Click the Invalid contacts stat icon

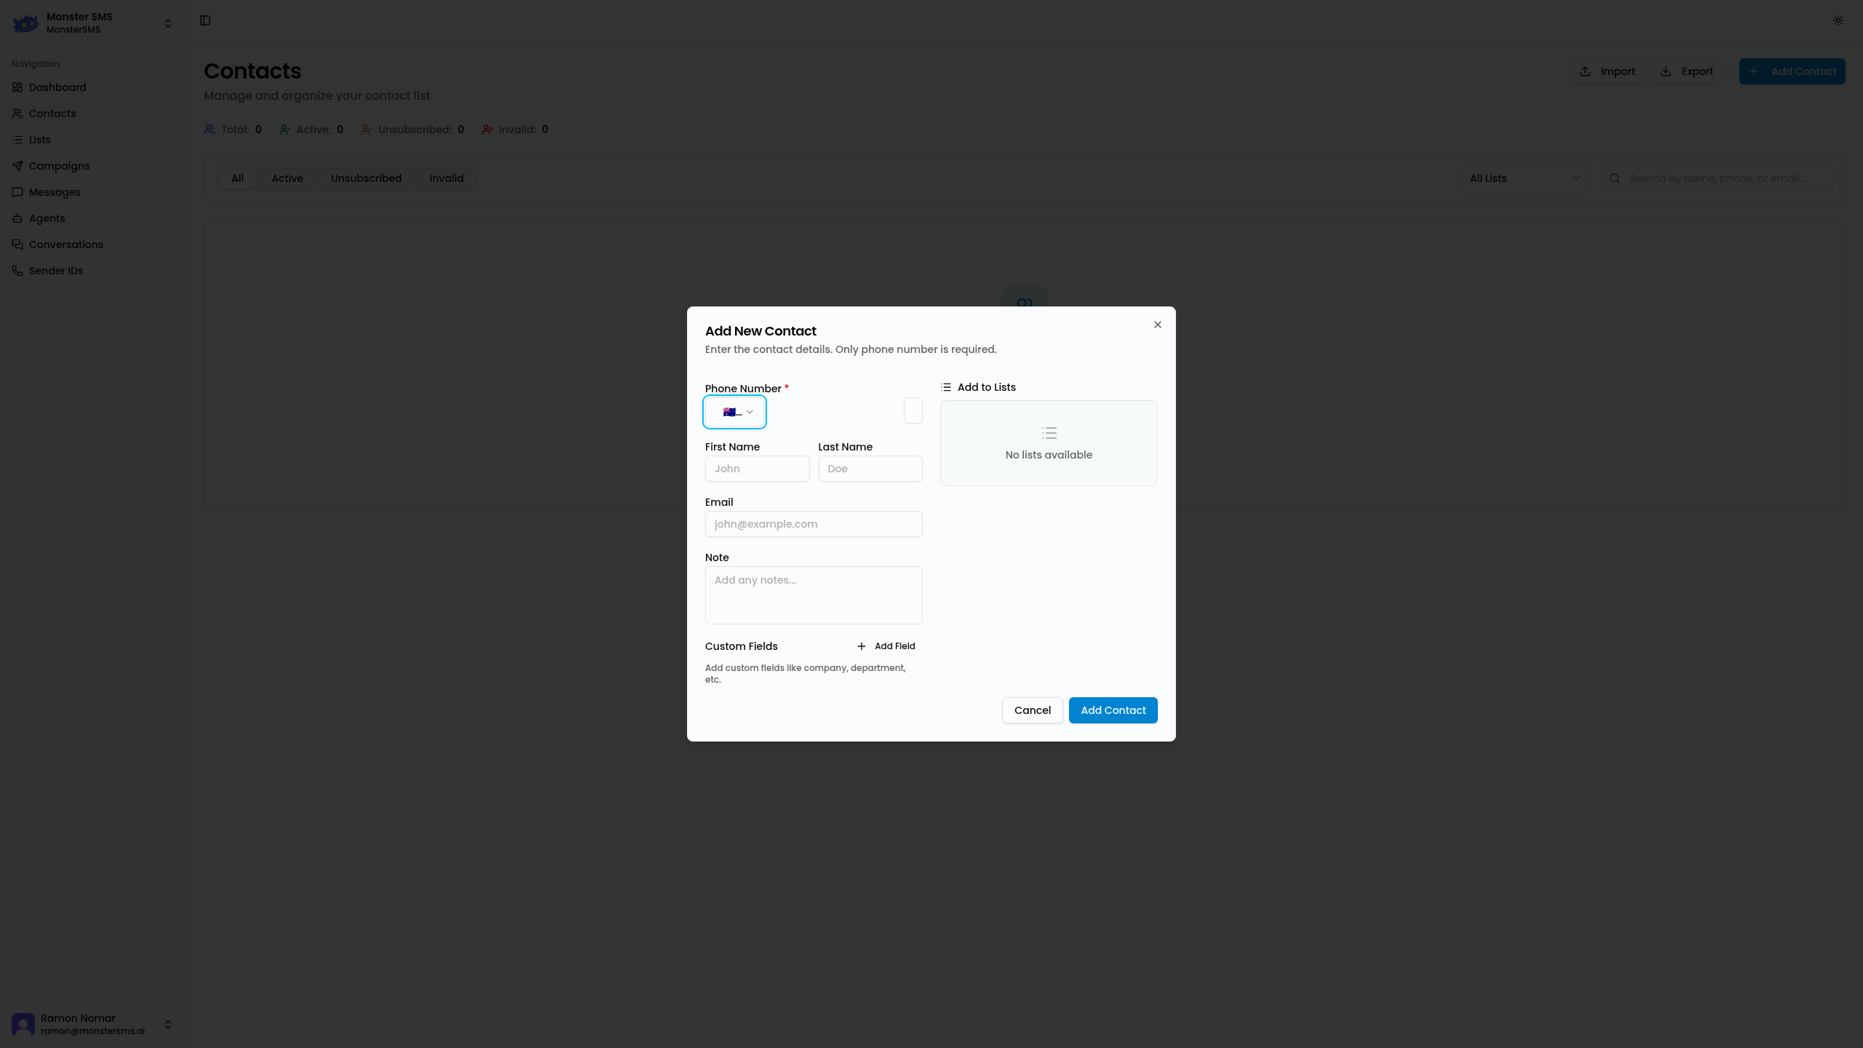(488, 130)
